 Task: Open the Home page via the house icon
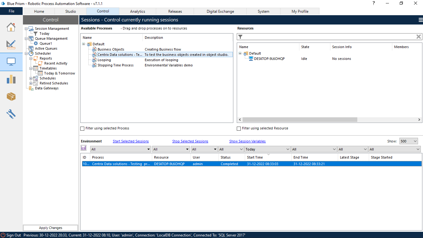[x=11, y=27]
